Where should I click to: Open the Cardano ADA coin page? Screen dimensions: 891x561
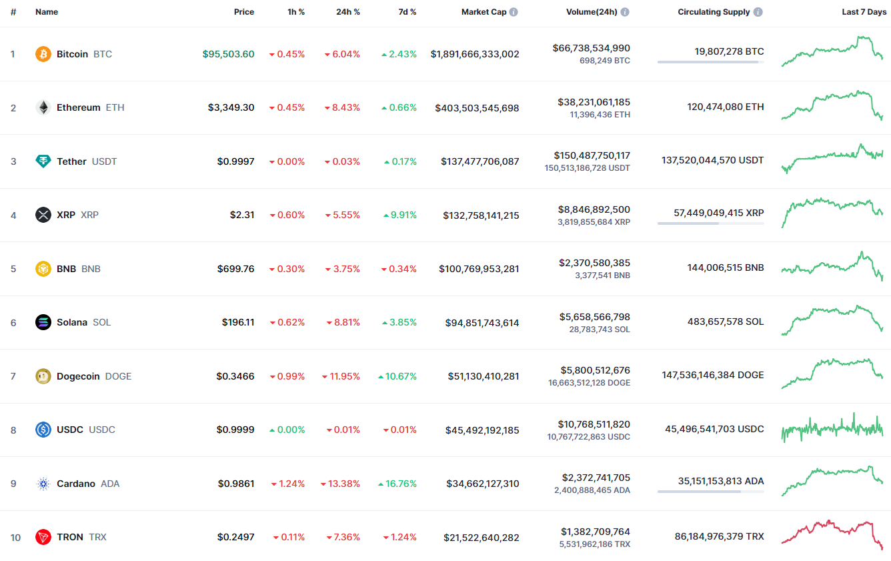coord(76,484)
